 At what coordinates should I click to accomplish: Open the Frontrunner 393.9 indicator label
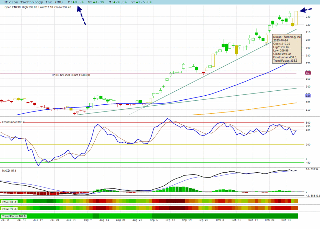[13, 122]
